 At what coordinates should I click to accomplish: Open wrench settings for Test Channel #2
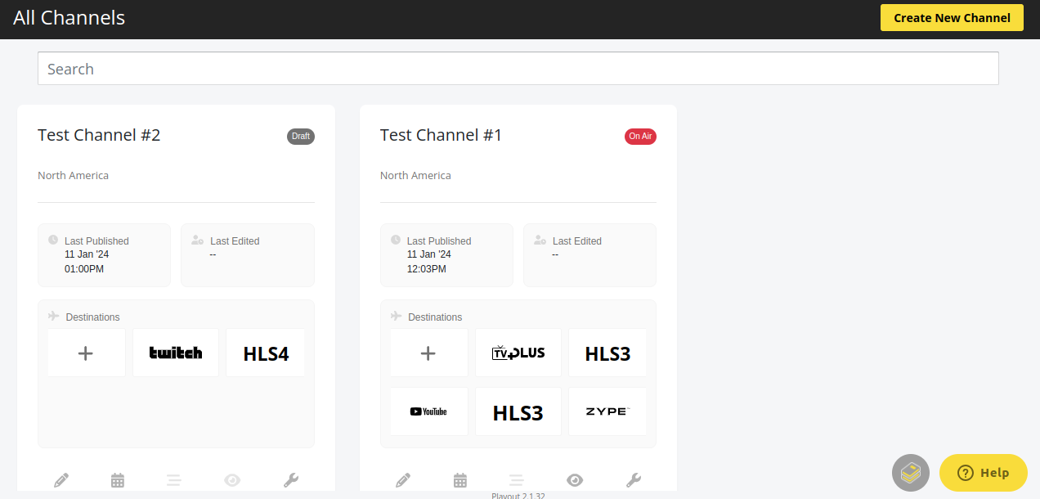[x=291, y=480]
